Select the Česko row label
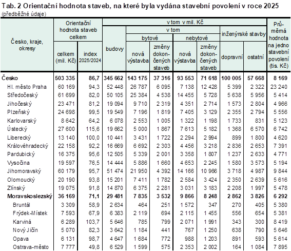291x251 pixels. 10,78
